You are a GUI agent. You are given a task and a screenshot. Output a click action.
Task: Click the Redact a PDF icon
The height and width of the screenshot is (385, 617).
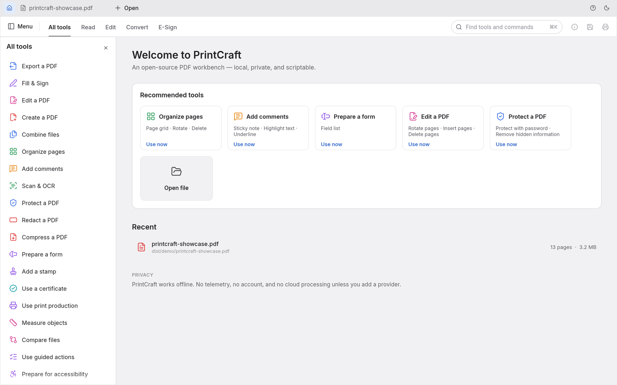pyautogui.click(x=13, y=220)
